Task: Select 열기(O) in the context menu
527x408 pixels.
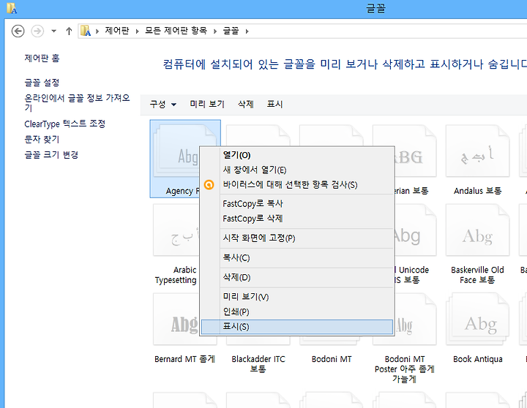Action: click(297, 155)
